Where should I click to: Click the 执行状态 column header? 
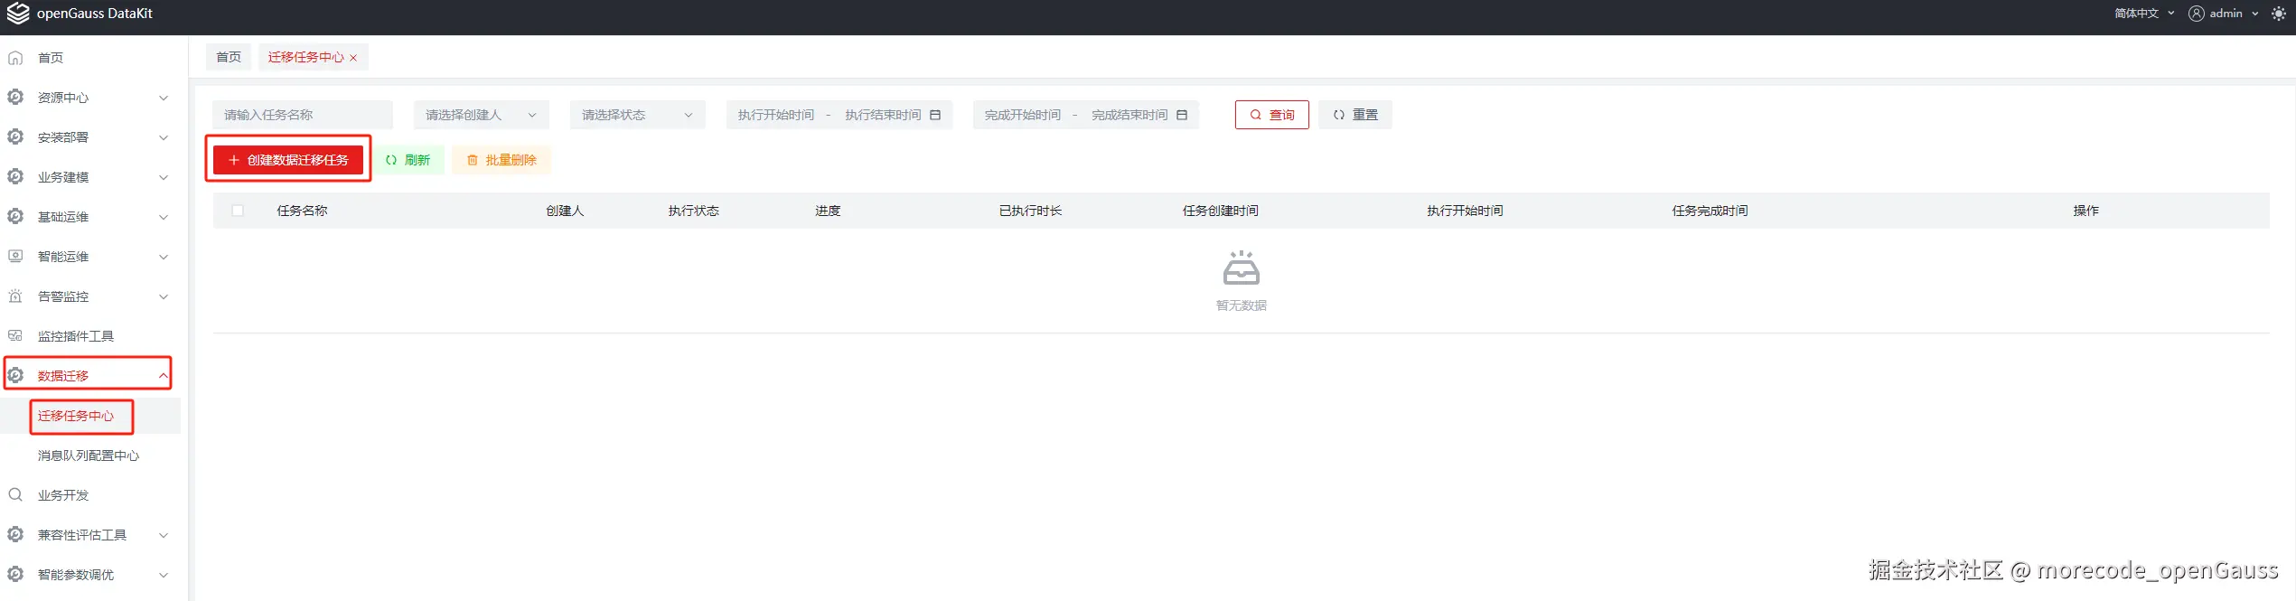pos(694,211)
